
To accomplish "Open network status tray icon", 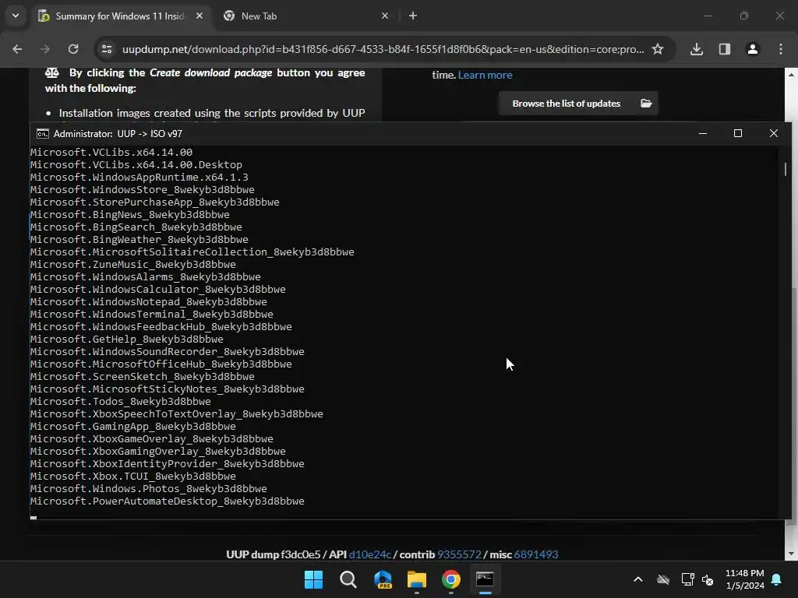I will 687,579.
